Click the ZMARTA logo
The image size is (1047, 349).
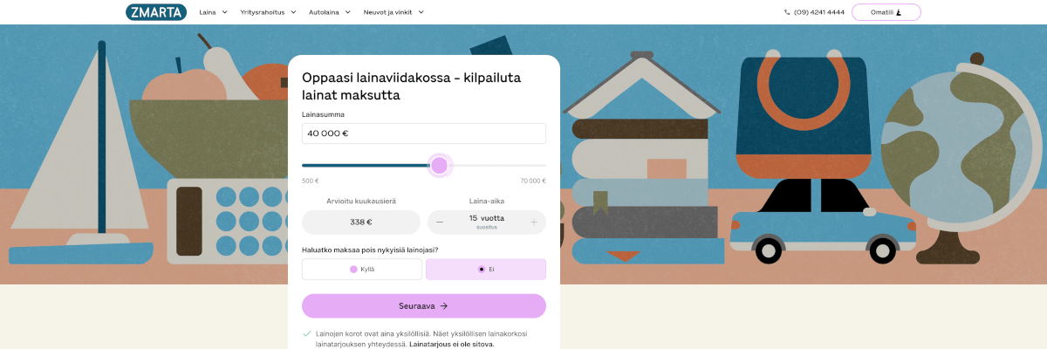click(155, 12)
